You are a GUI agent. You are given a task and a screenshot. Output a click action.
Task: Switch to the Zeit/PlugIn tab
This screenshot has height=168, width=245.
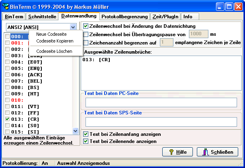point(165,17)
